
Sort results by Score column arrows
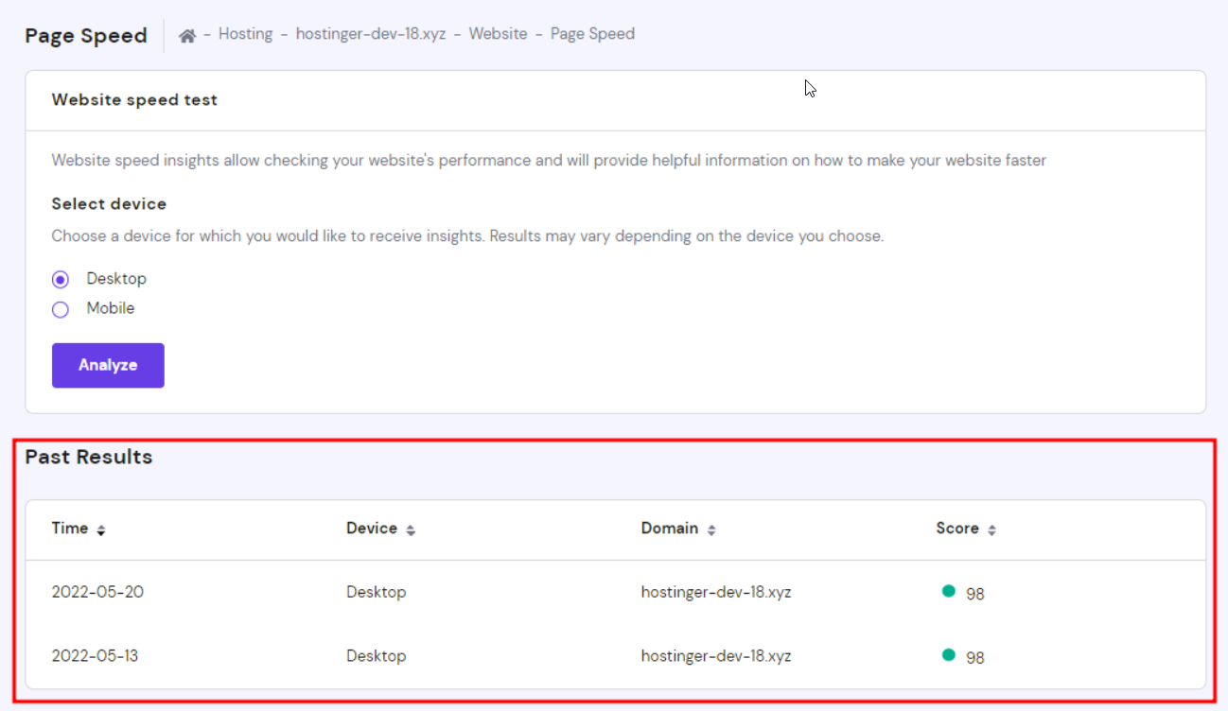point(991,530)
